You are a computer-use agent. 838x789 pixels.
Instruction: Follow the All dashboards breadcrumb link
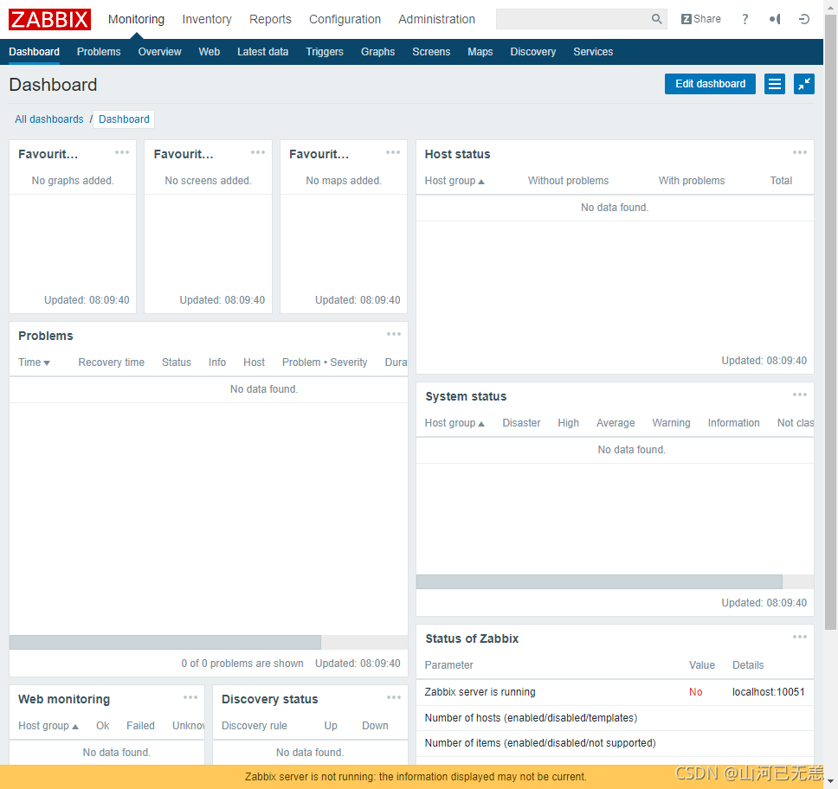(49, 119)
